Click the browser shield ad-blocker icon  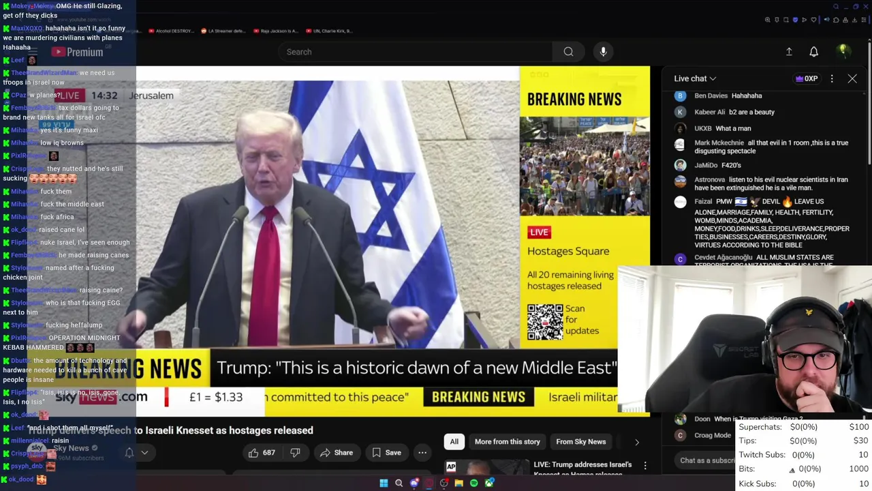(795, 20)
